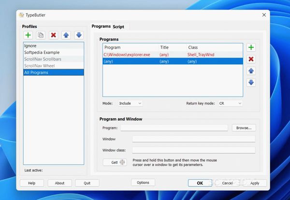Click the Browse... button
Viewport: 290px width, 200px height.
pos(244,128)
